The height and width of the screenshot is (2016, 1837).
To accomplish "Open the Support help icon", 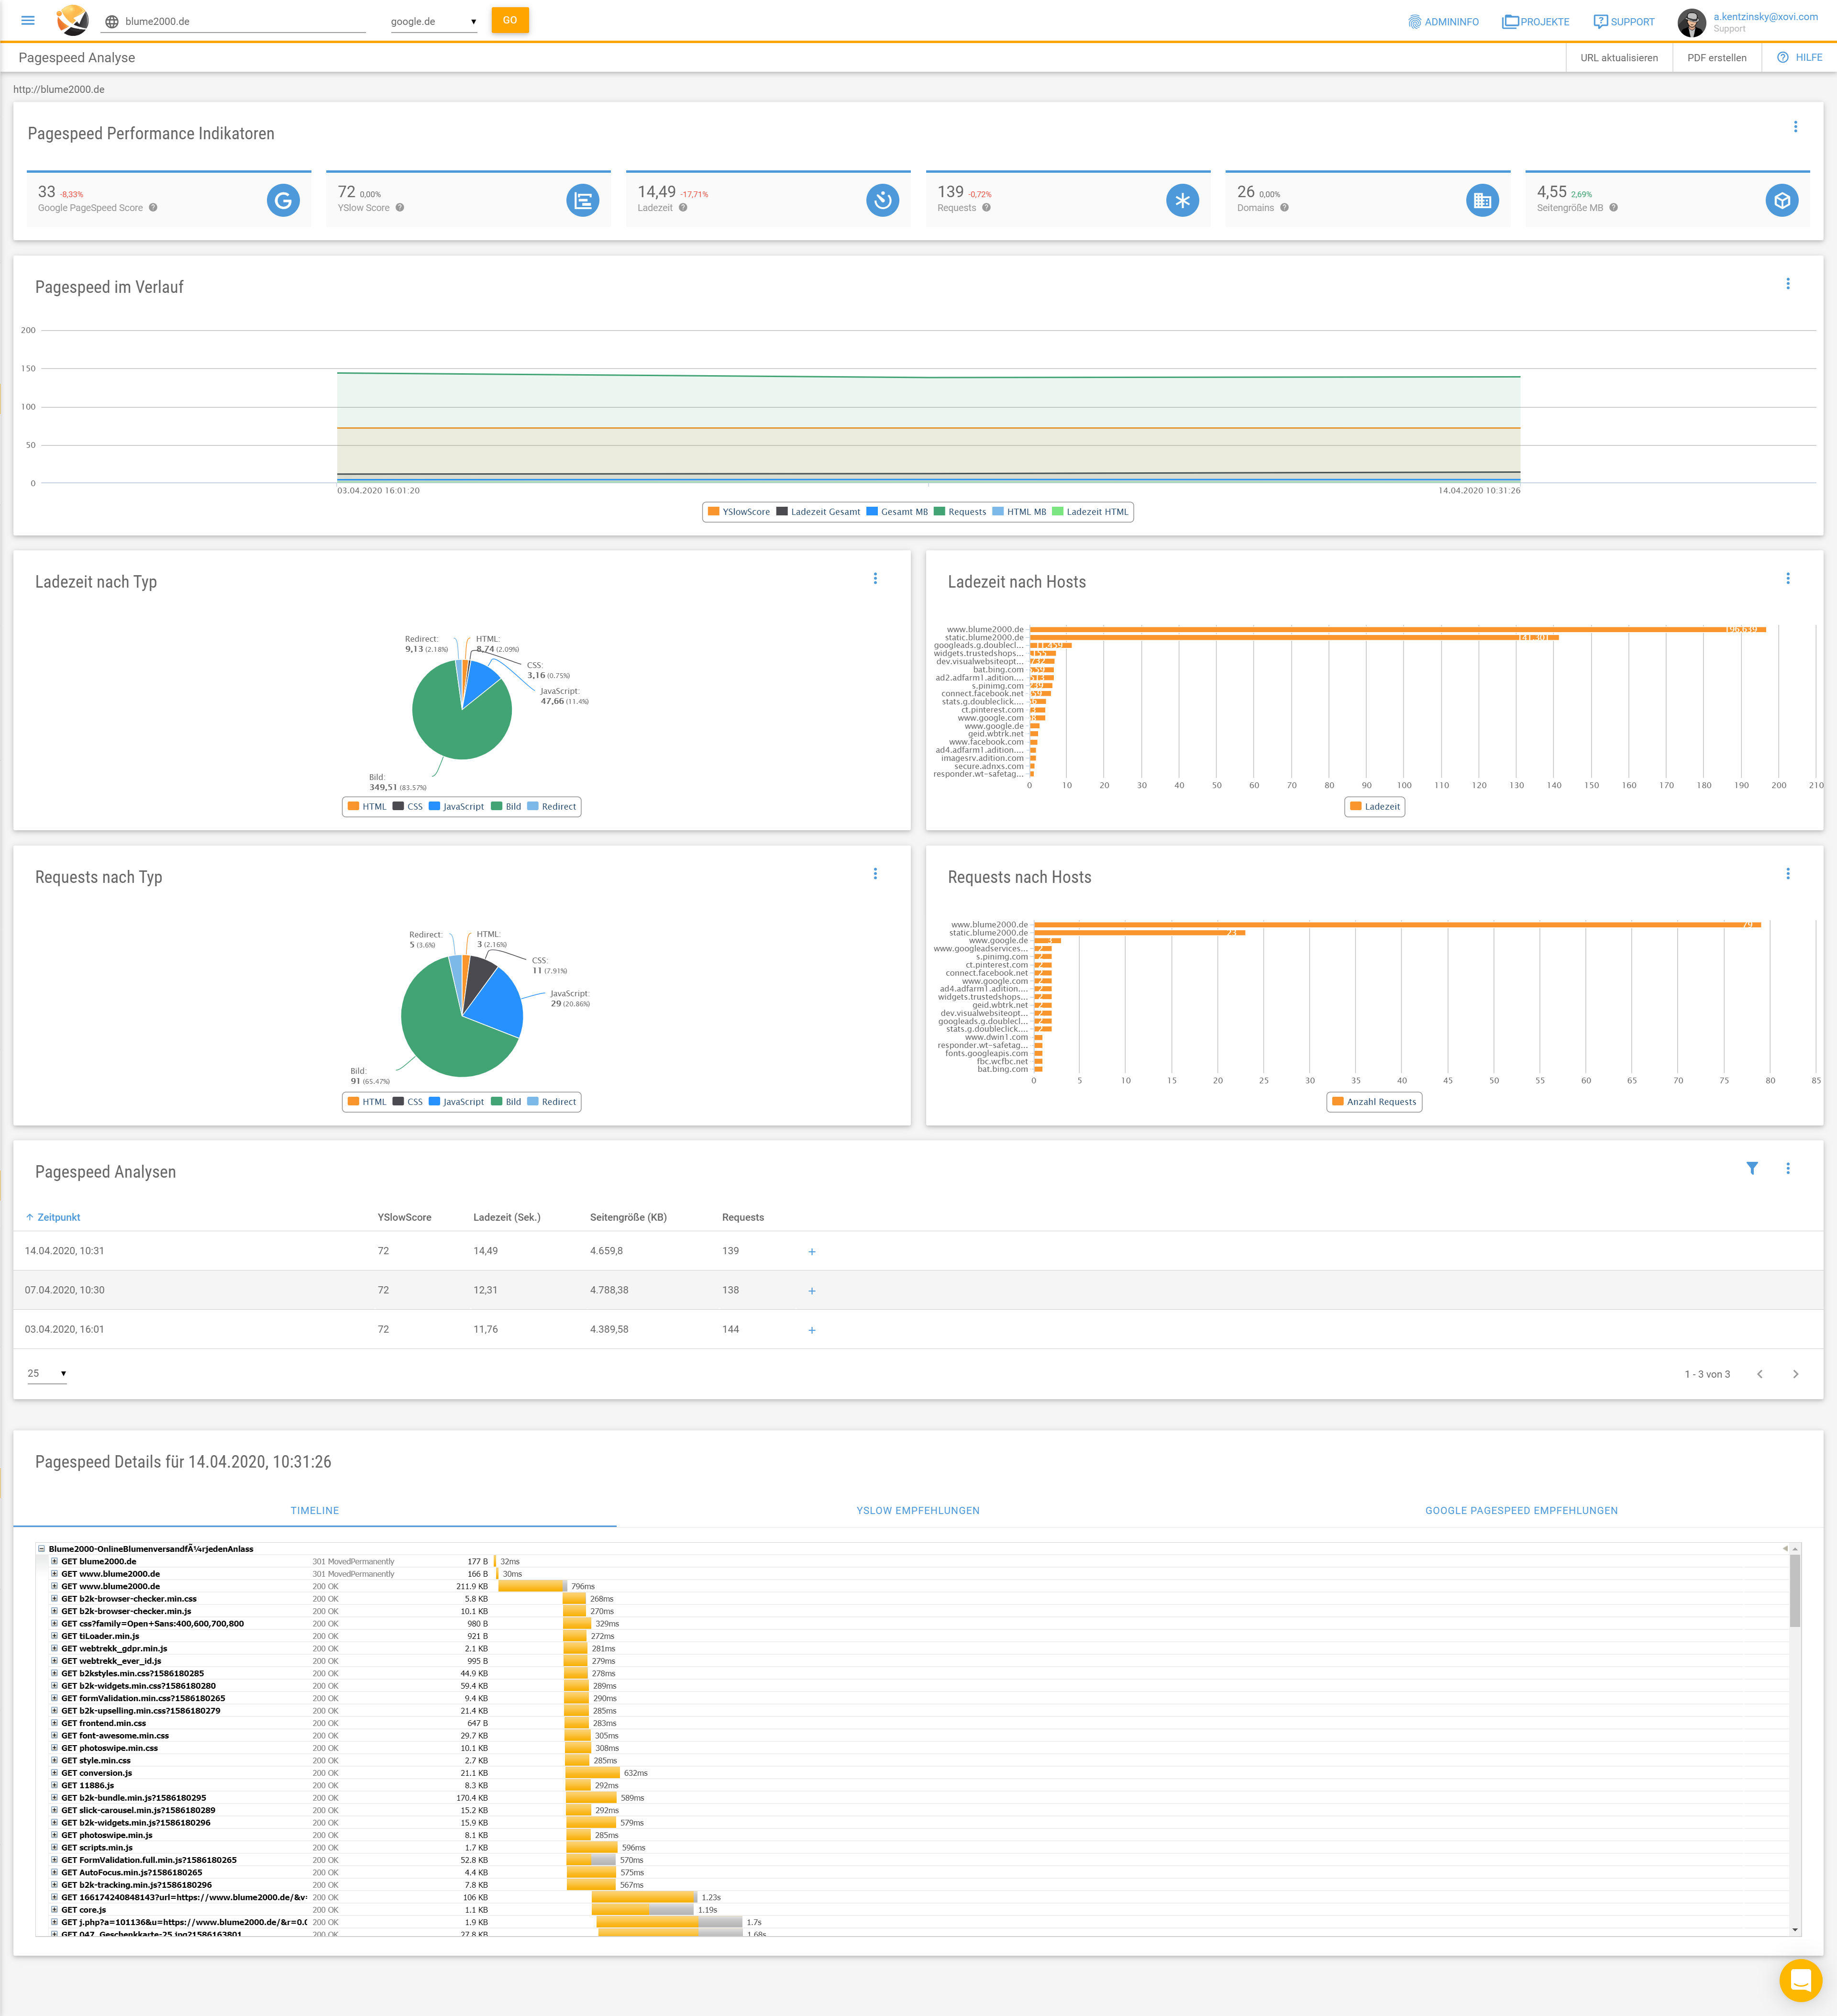I will [1600, 22].
